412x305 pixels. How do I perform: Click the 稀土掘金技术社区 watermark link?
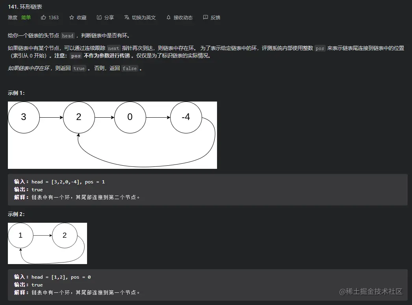pyautogui.click(x=371, y=291)
